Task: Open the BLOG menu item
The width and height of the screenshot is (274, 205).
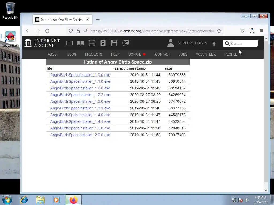Action: (72, 54)
